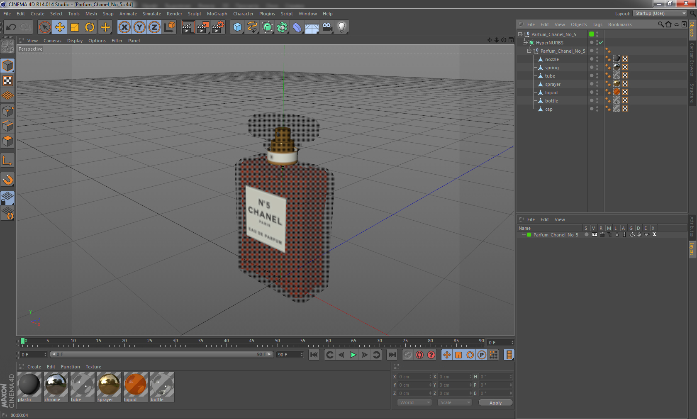Image resolution: width=697 pixels, height=419 pixels.
Task: Collapse the nested Parfum_Chanel_No_5 group
Action: pyautogui.click(x=529, y=51)
